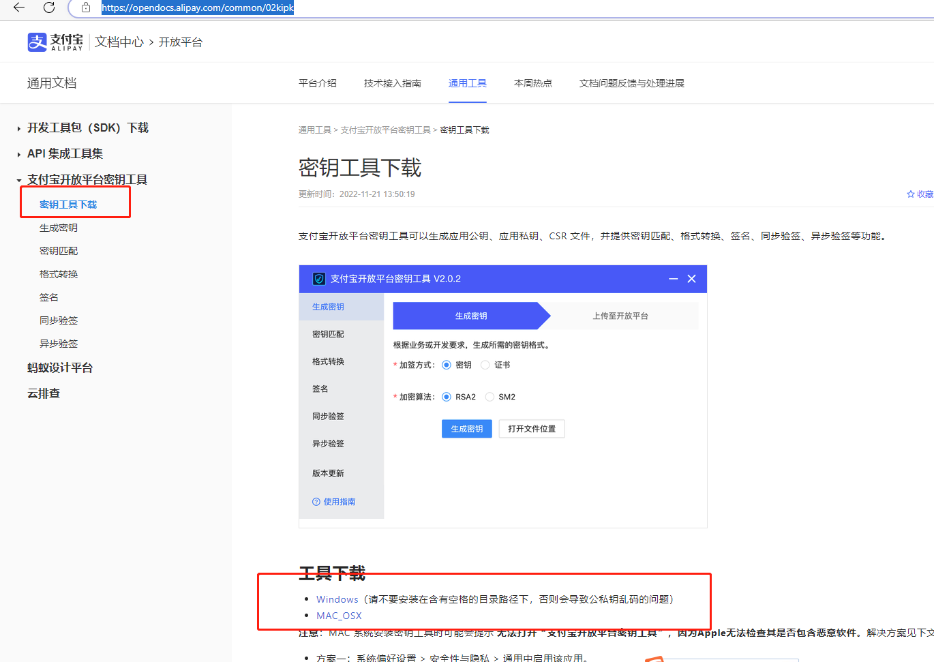Image resolution: width=934 pixels, height=662 pixels.
Task: Click the star 收藏 favorite icon
Action: 911,194
